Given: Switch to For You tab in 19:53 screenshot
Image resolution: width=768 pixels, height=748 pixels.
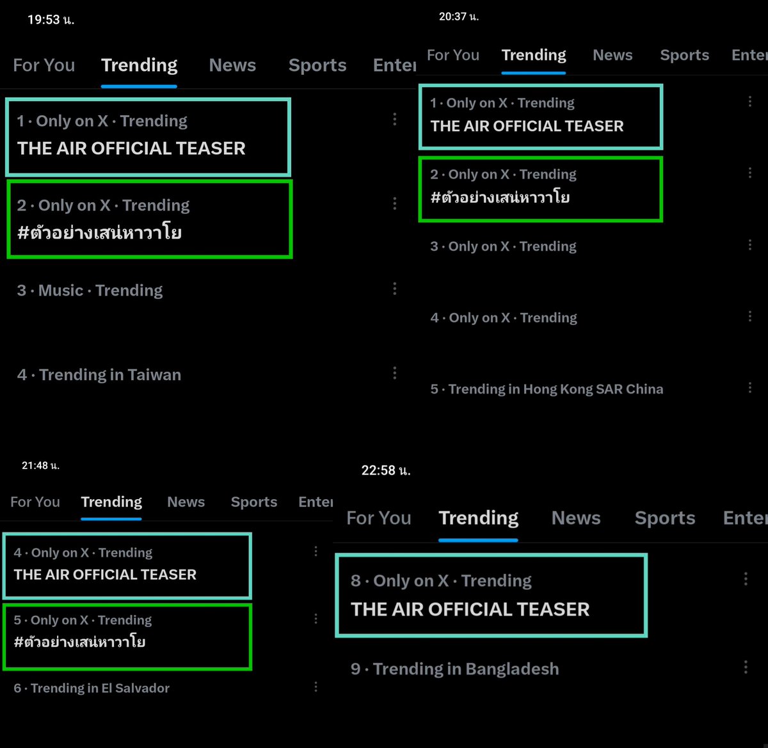Looking at the screenshot, I should pyautogui.click(x=44, y=65).
